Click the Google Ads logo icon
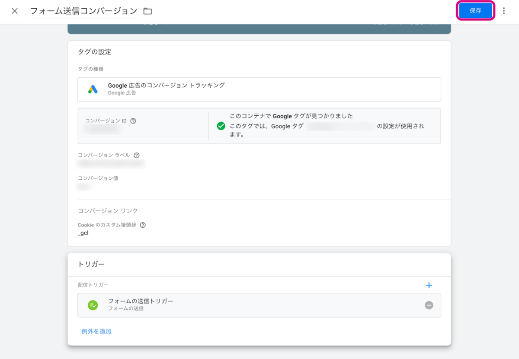 click(x=93, y=89)
